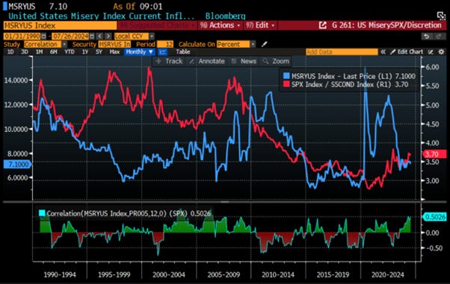450x284 pixels.
Task: Click the Edit Chart button
Action: 407,52
